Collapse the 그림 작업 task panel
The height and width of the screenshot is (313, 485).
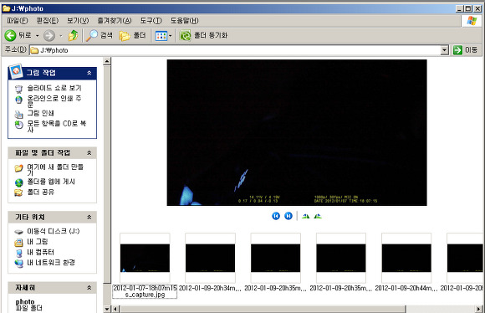89,73
